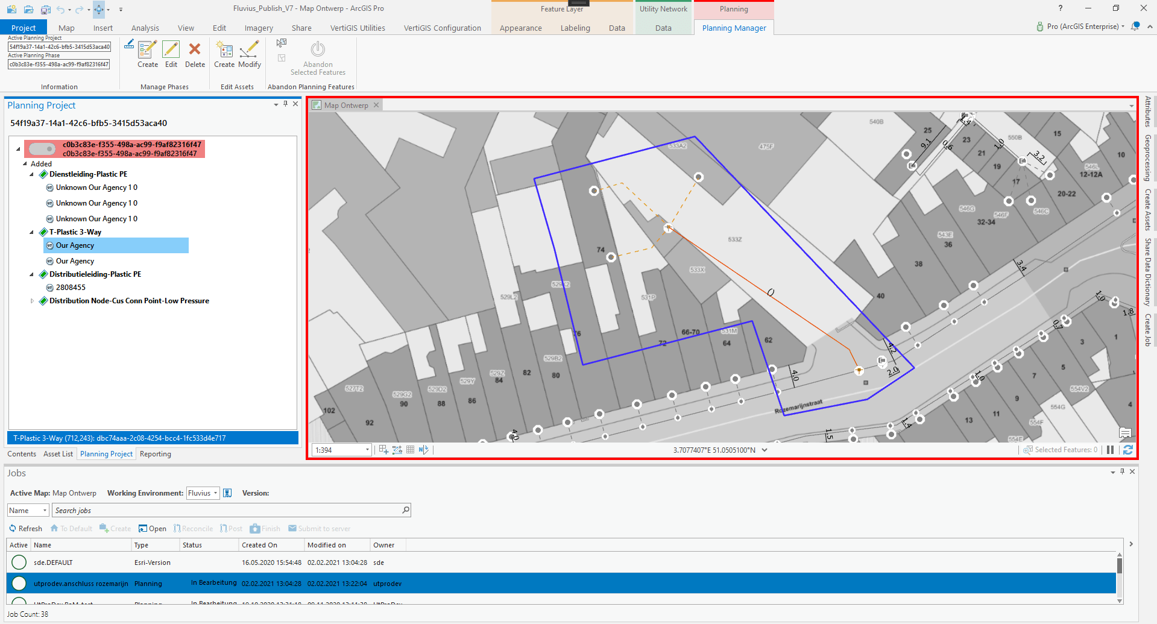Screen dimensions: 1157x624
Task: Select tree item 2808455
Action: 71,288
